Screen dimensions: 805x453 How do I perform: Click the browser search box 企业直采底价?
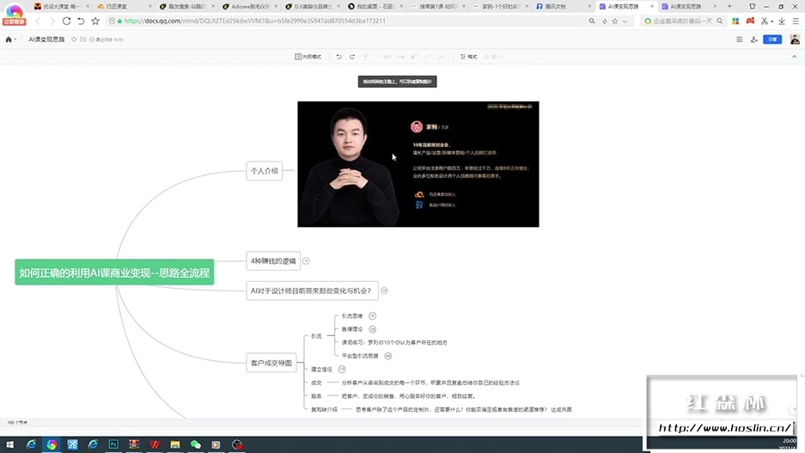682,21
